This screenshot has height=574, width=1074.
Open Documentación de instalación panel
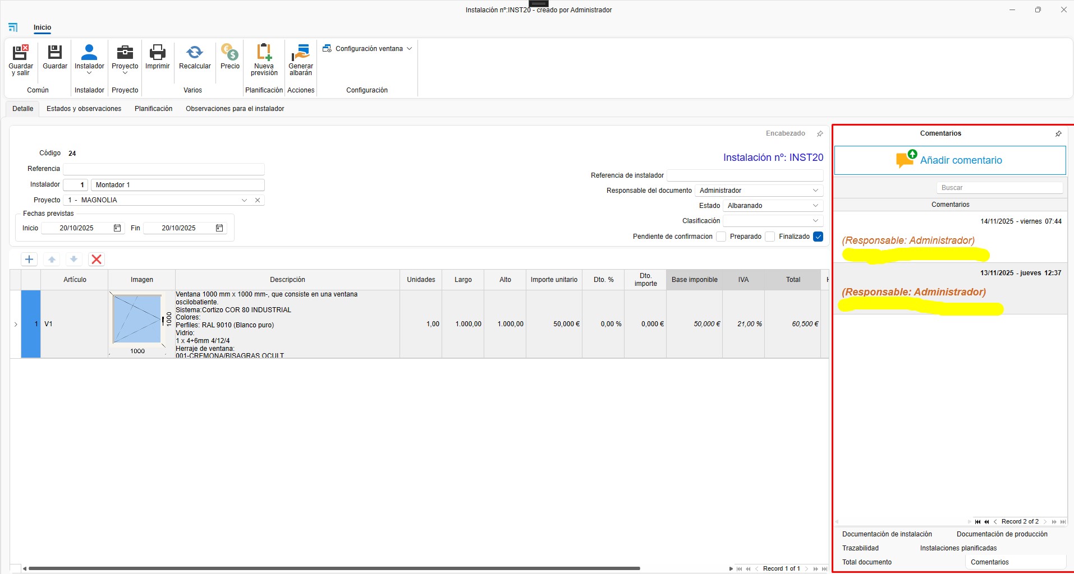coord(887,534)
